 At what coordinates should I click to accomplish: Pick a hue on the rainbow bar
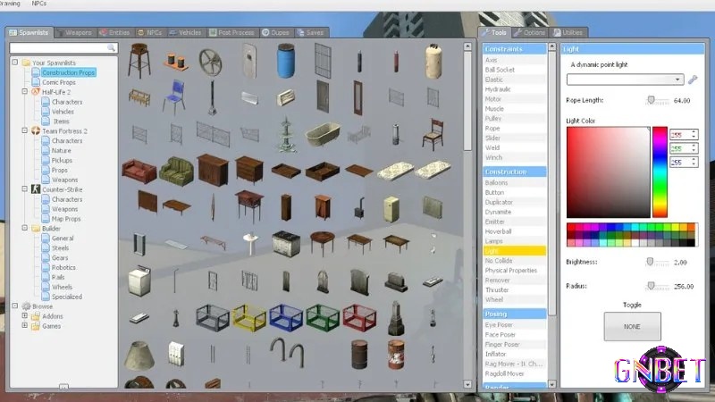click(660, 172)
